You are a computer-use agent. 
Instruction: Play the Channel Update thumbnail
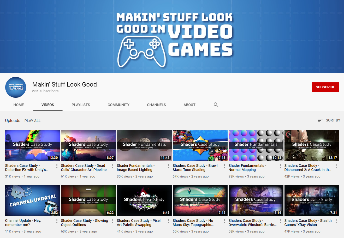pos(33,200)
